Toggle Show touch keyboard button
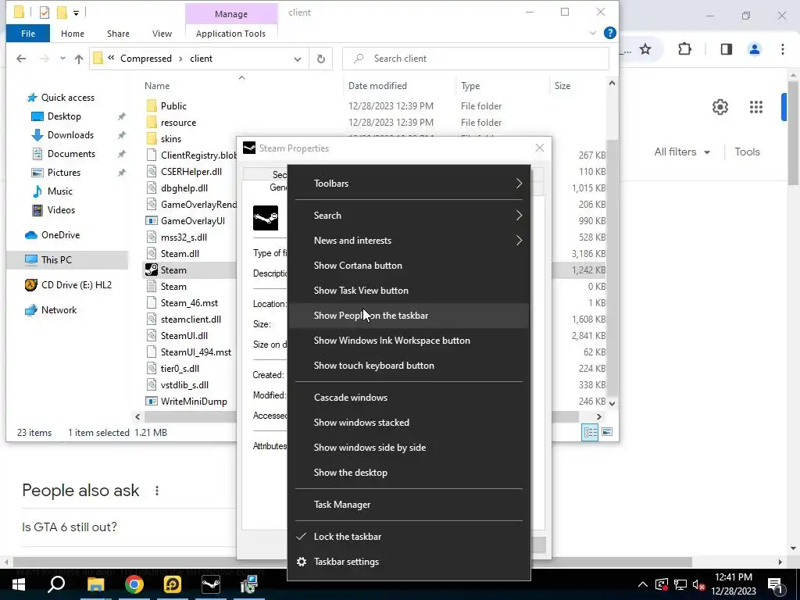800x600 pixels. click(x=409, y=366)
